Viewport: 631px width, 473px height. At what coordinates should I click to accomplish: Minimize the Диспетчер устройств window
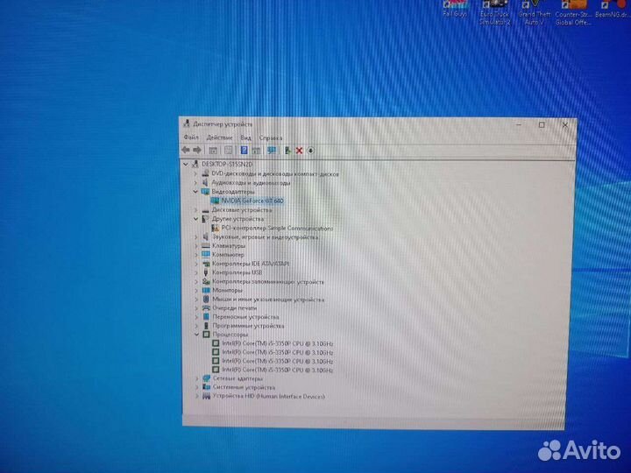[x=519, y=124]
